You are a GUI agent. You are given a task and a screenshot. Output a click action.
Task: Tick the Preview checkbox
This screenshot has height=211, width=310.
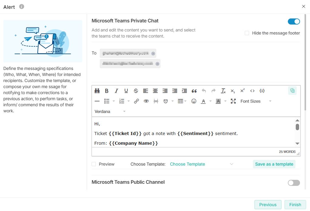point(94,164)
